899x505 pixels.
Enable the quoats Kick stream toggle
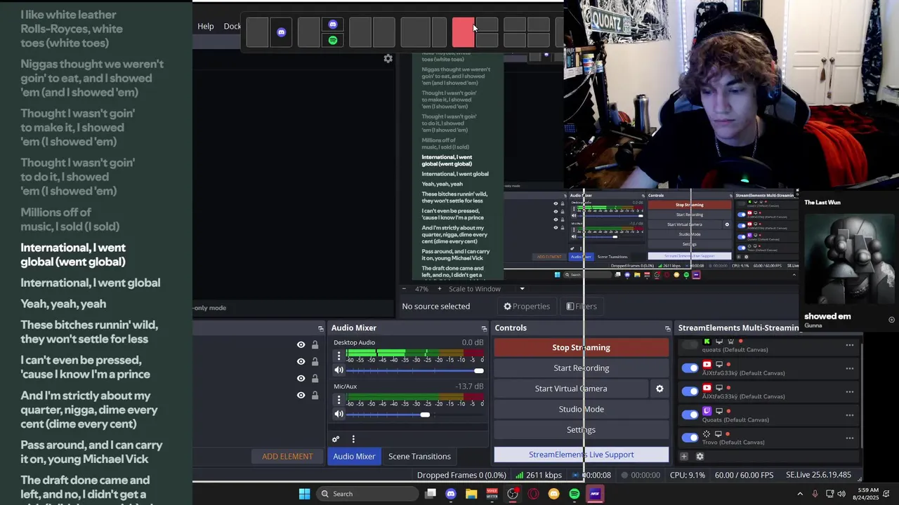pyautogui.click(x=690, y=344)
